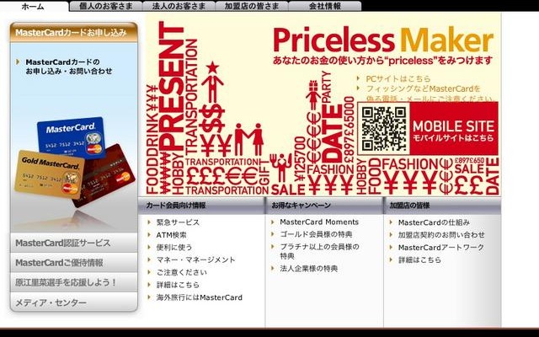Switch to 法人のお客さま tab
This screenshot has height=337, width=539.
point(179,6)
